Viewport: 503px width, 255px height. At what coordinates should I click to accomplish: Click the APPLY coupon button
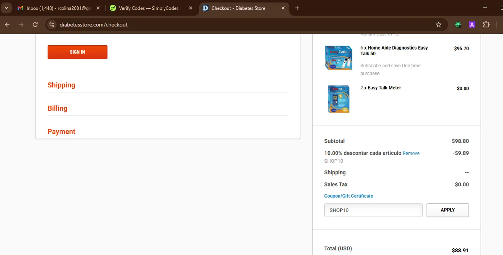coord(448,210)
